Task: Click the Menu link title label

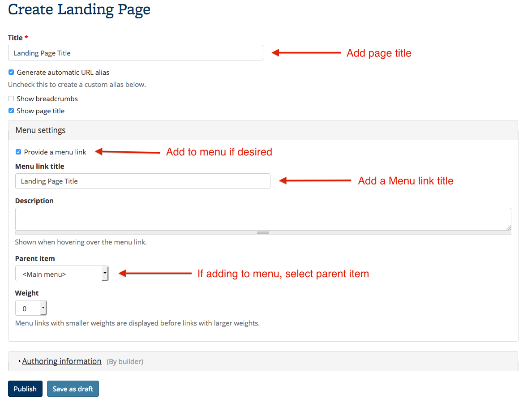Action: [x=40, y=166]
